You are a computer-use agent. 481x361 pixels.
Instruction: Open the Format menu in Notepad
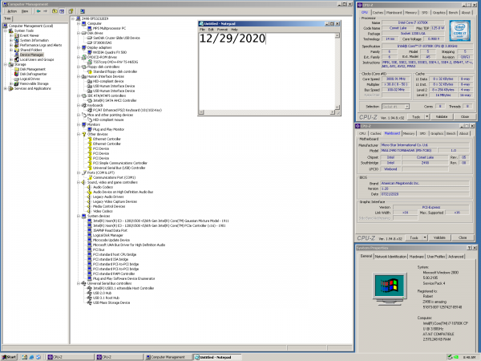[x=222, y=29]
